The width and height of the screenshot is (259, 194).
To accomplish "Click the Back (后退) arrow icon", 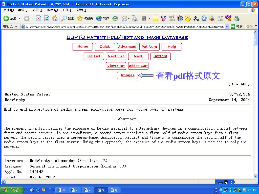I will point(6,18).
